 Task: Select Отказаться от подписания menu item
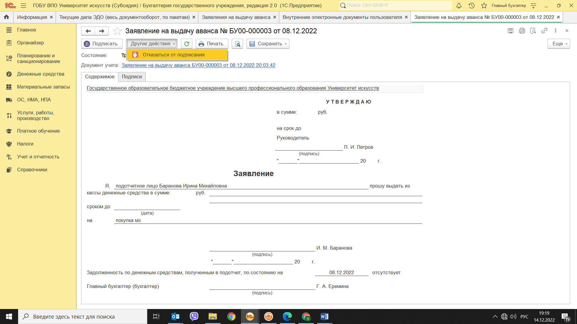173,55
